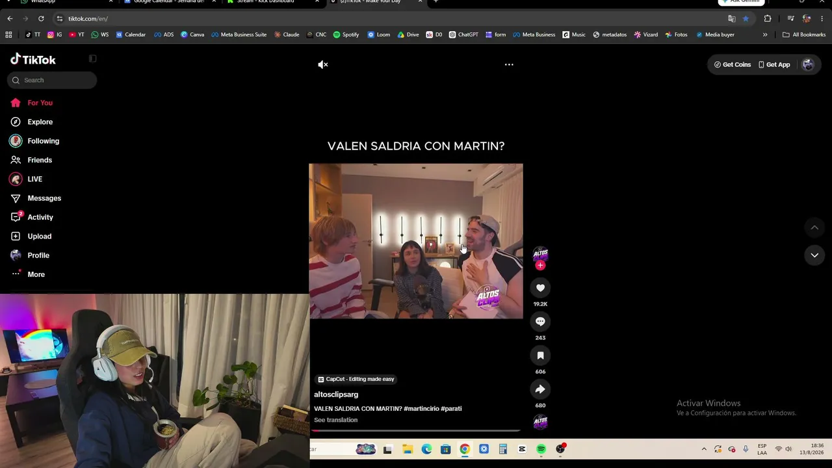Open the Media buyer bookmark
832x468 pixels.
(715, 34)
